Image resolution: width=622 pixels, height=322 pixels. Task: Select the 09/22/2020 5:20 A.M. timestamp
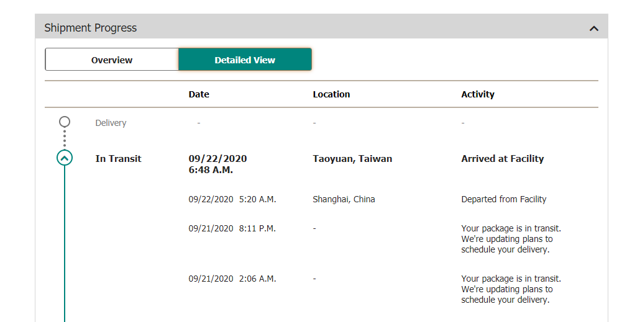point(232,199)
